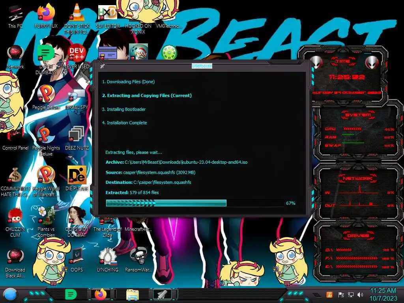Viewport: 404px width, 303px height.
Task: Click the Java update tray icon
Action: pos(329,294)
